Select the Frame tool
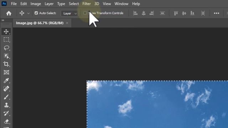This screenshot has width=228, height=128. pos(6,72)
